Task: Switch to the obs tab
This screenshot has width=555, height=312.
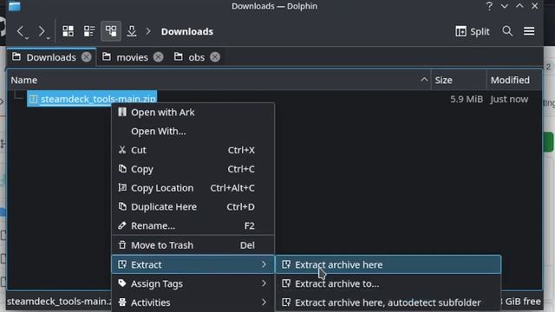Action: click(x=196, y=57)
